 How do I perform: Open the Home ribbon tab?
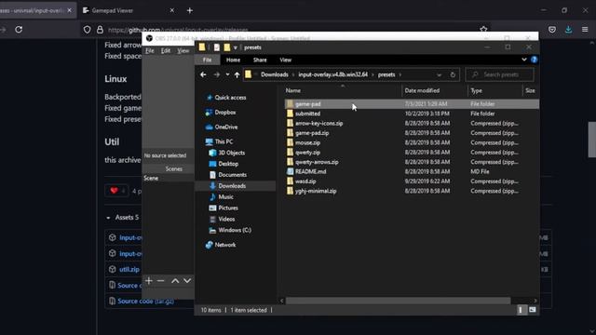click(233, 60)
